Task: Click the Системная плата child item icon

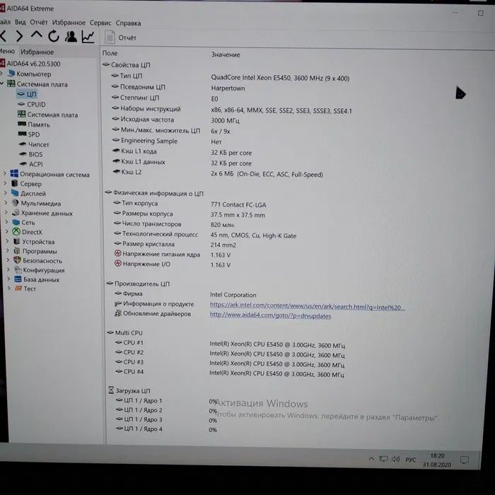Action: pyautogui.click(x=21, y=114)
